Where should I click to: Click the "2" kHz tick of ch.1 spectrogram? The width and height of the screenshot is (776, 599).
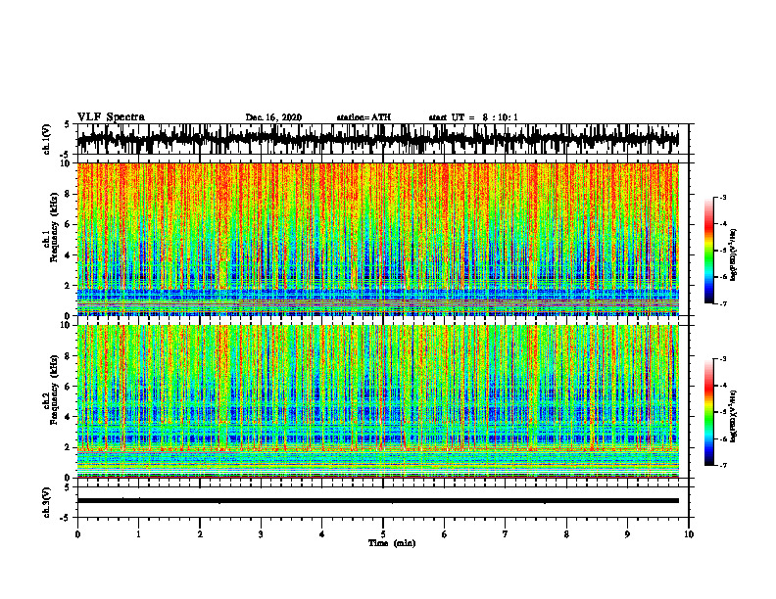tap(70, 286)
